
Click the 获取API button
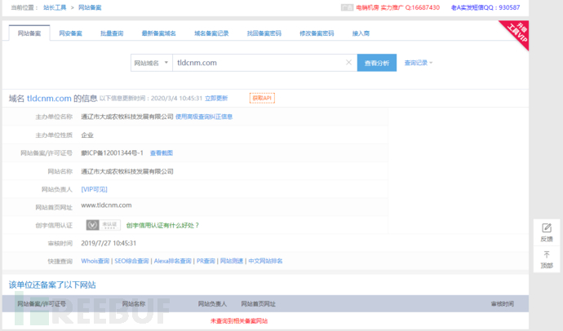point(262,98)
